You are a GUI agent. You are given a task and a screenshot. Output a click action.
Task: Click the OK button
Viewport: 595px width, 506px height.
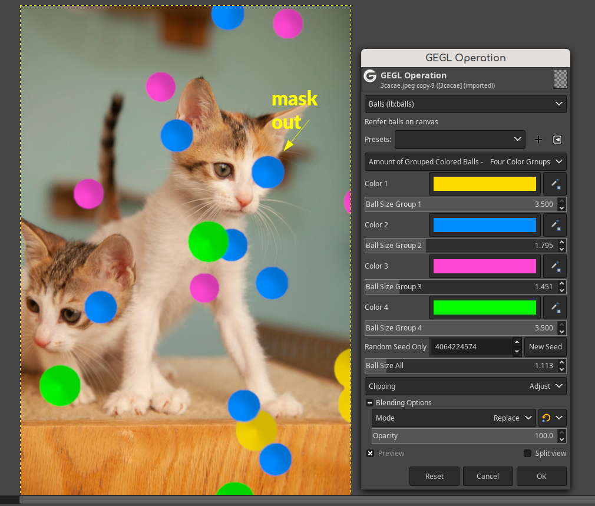[541, 477]
